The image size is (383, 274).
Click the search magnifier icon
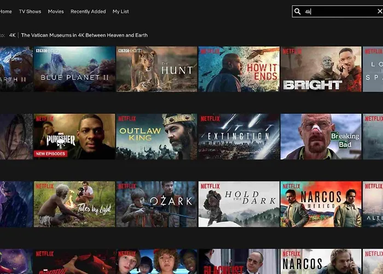point(297,12)
